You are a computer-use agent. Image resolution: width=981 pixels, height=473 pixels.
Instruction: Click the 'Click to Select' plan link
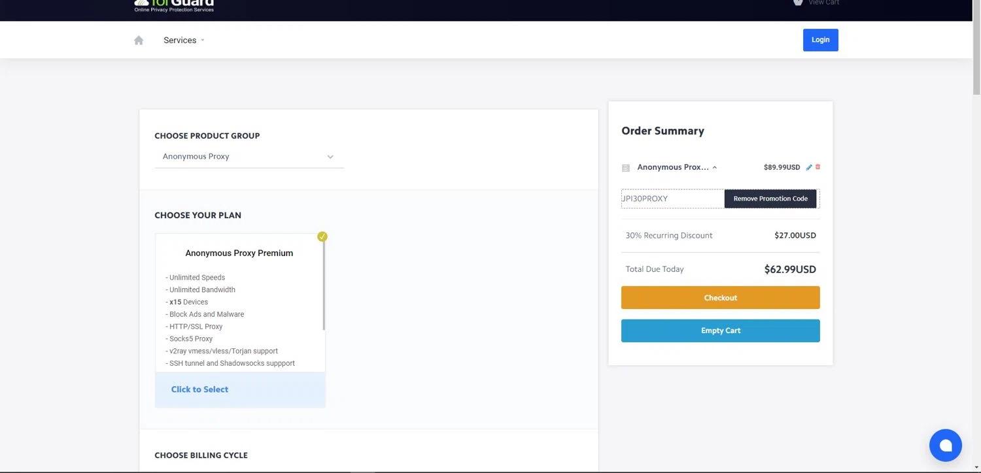tap(199, 389)
